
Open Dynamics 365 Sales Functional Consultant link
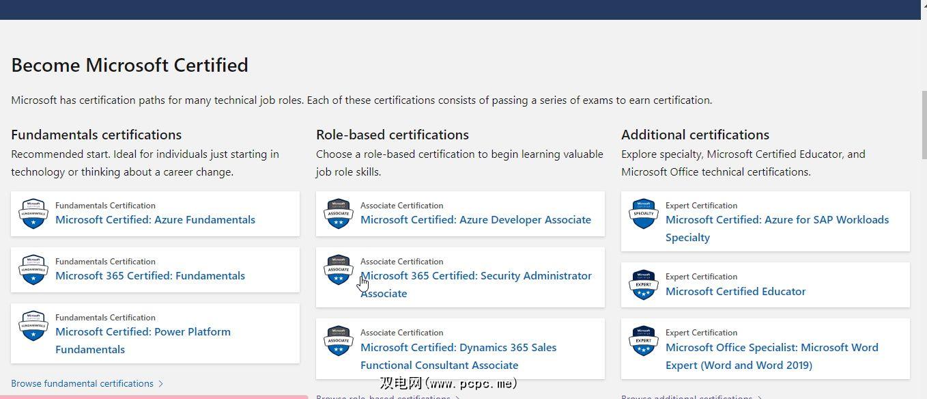coord(458,348)
